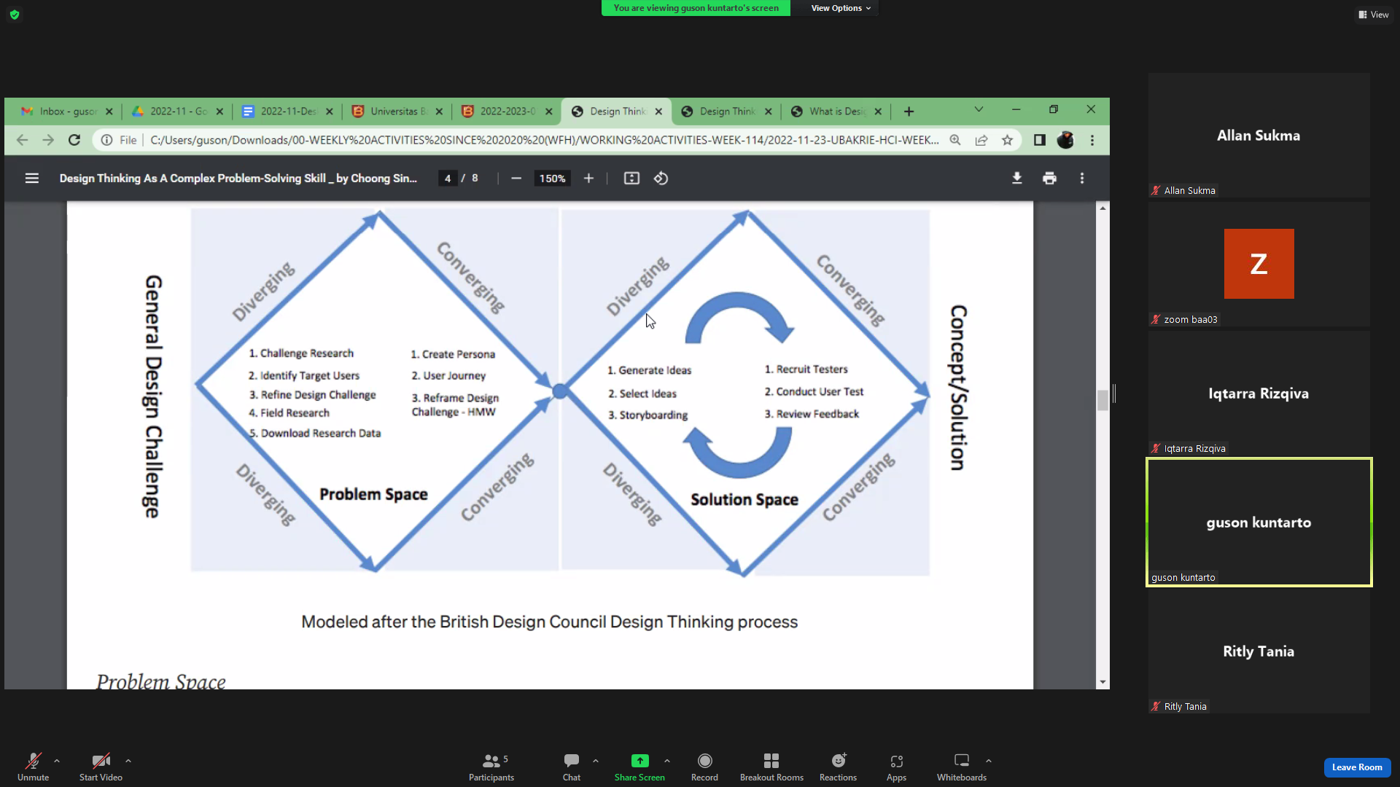The width and height of the screenshot is (1400, 787).
Task: Open the Chrome three-dot menu
Action: point(1092,140)
